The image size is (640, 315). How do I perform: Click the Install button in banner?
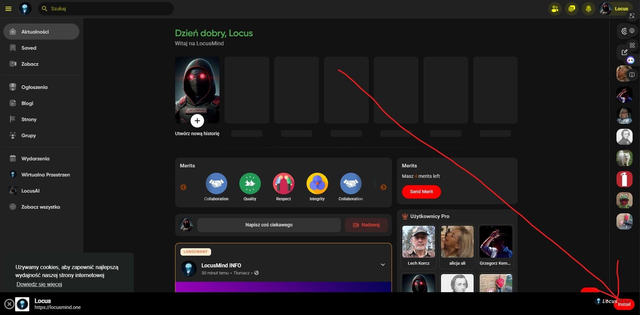pos(624,304)
